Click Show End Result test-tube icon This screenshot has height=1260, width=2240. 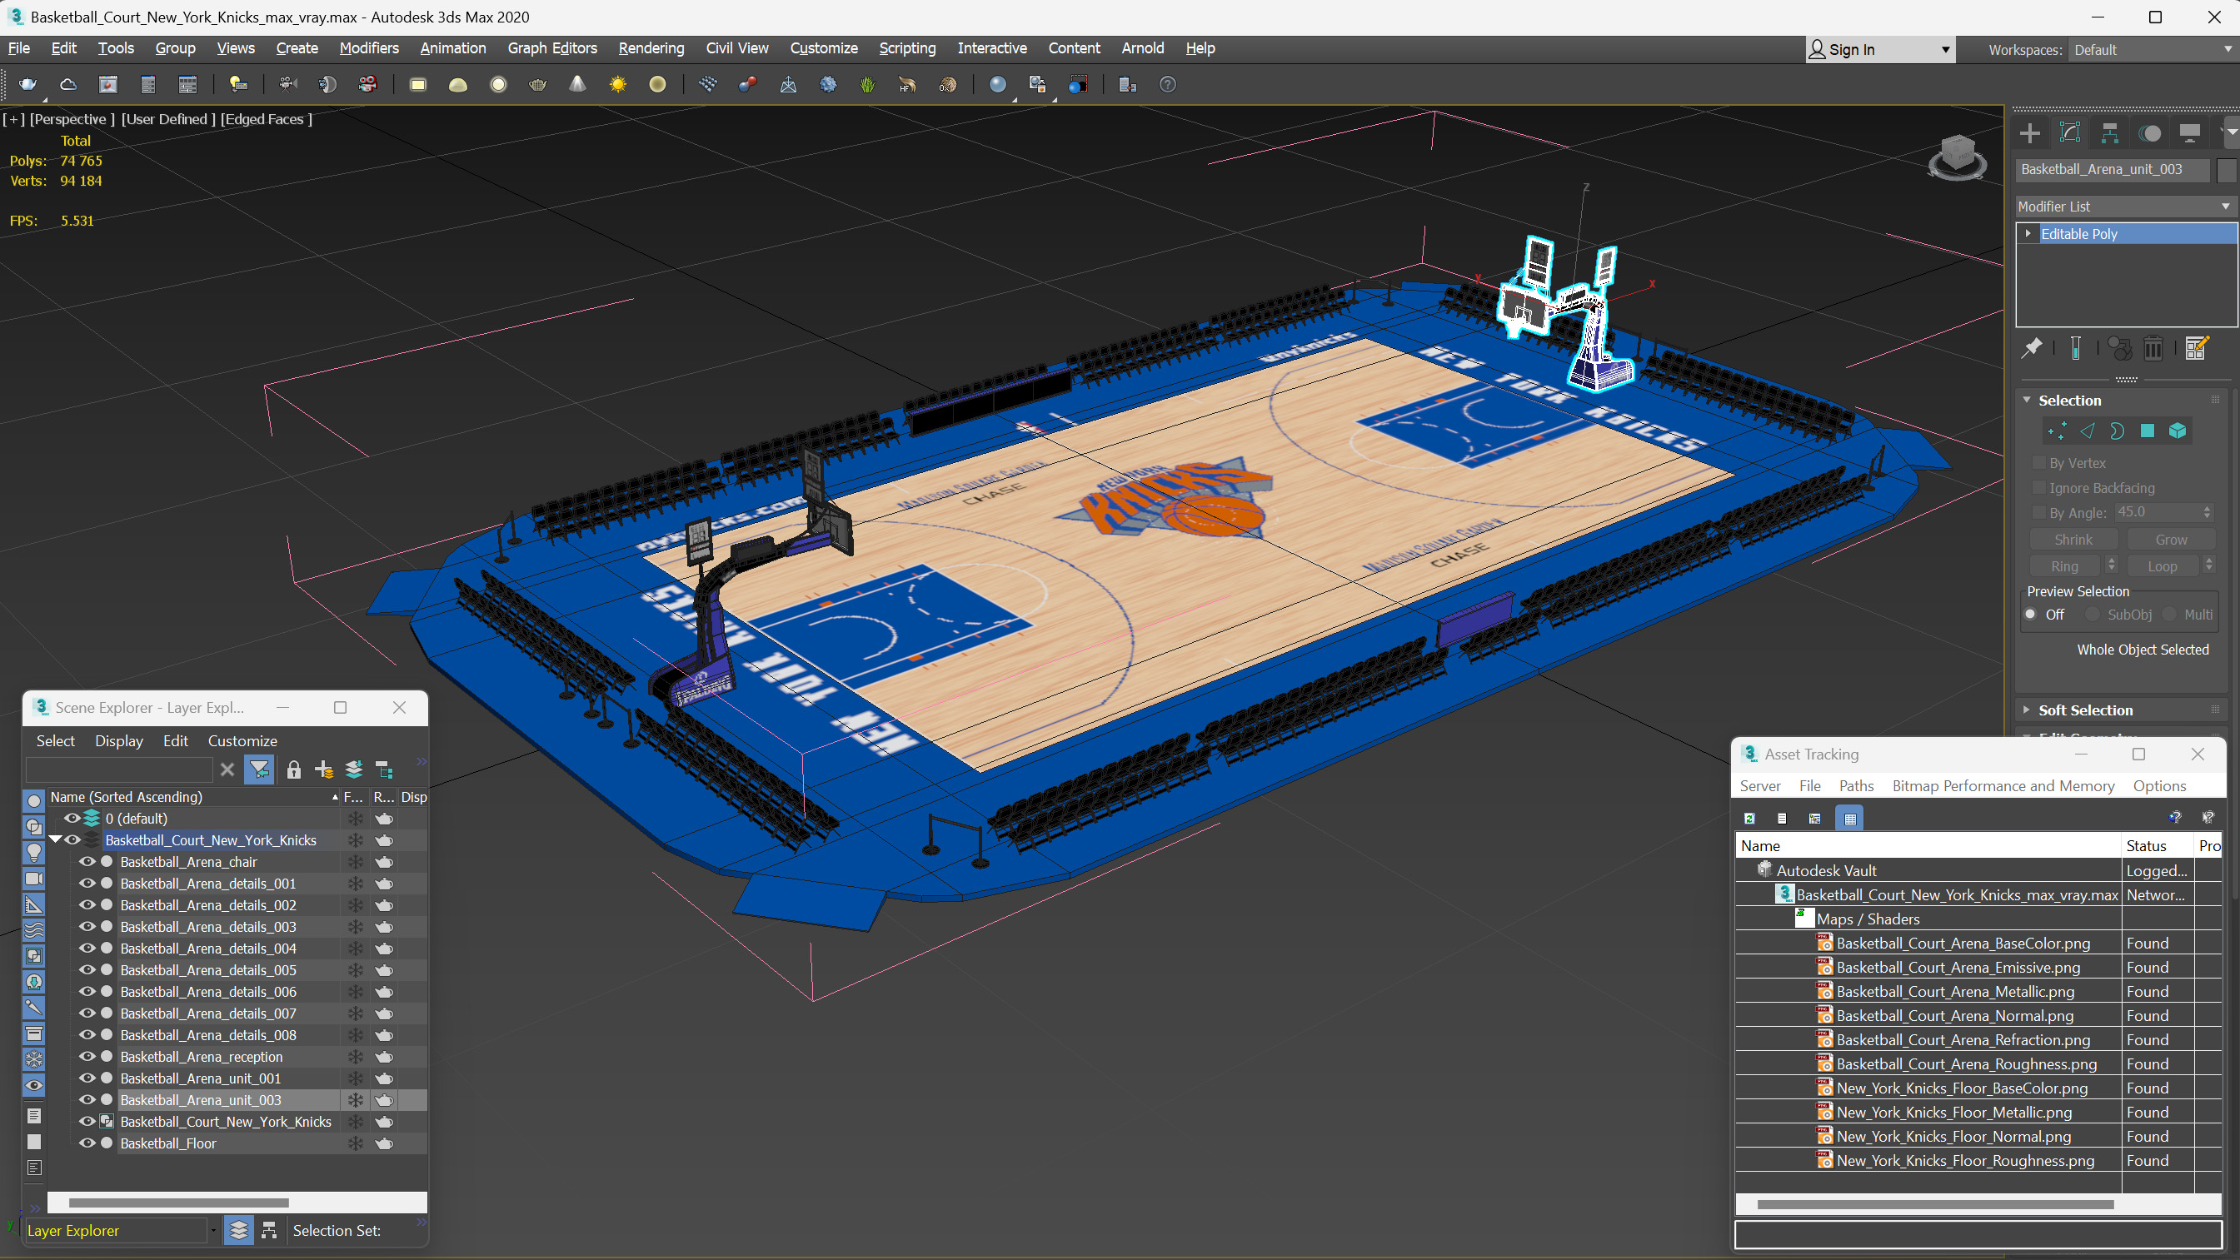[x=2076, y=349]
